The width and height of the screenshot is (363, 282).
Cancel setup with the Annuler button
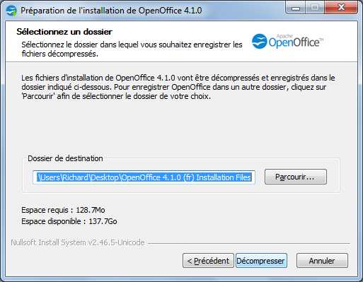[x=322, y=261]
